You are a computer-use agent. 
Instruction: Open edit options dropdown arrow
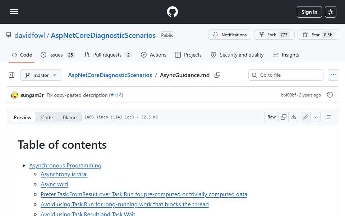click(316, 117)
